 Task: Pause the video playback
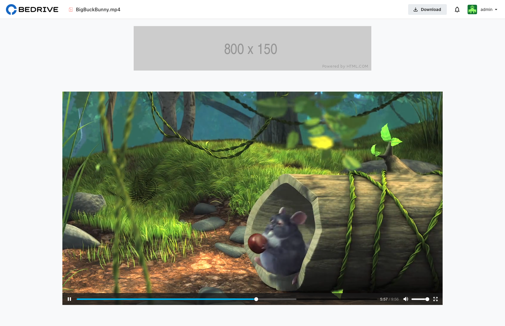69,299
